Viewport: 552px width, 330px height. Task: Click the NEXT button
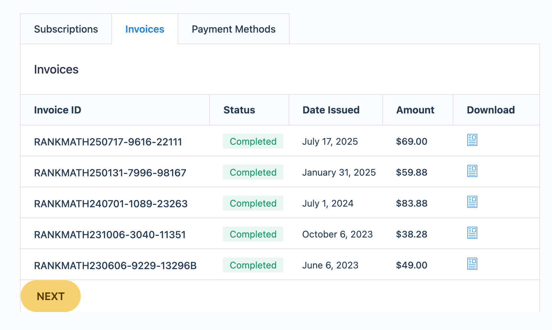[x=50, y=296]
